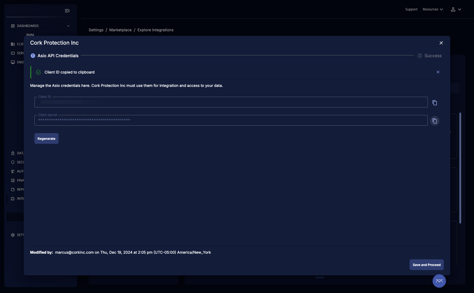474x293 pixels.
Task: Select the Integrations puzzle icon in sidebar
Action: [x=13, y=199]
